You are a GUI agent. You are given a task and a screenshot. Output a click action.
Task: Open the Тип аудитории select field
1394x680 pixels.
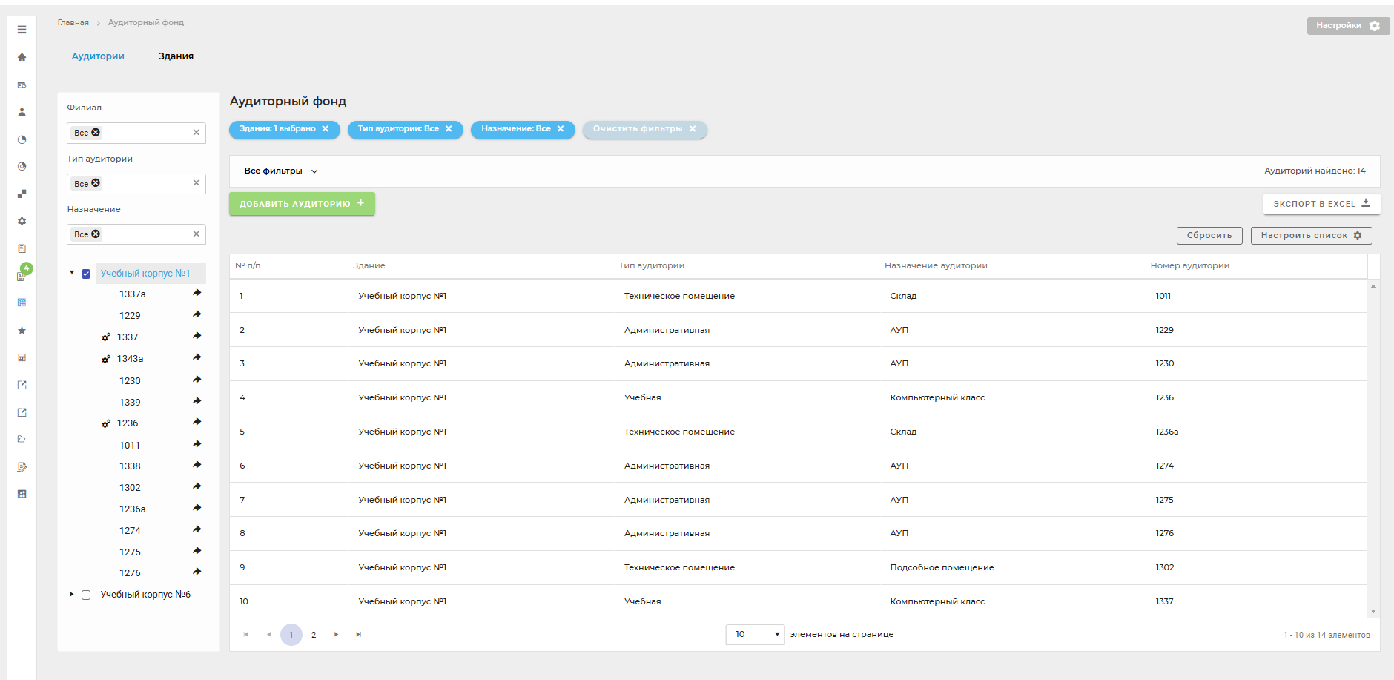[136, 184]
